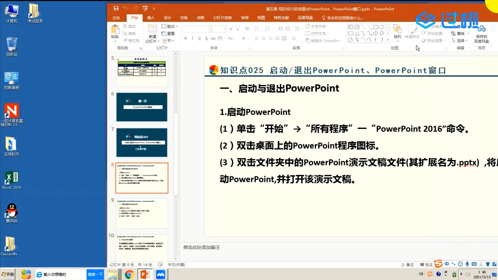Toggle Italic formatting
Viewport: 498px width, 280px height.
click(192, 38)
